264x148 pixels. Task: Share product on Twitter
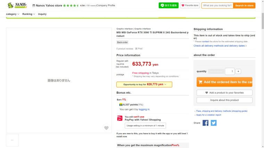(x=214, y=123)
